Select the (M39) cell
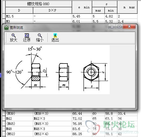141x137 pixels. (x=19, y=113)
